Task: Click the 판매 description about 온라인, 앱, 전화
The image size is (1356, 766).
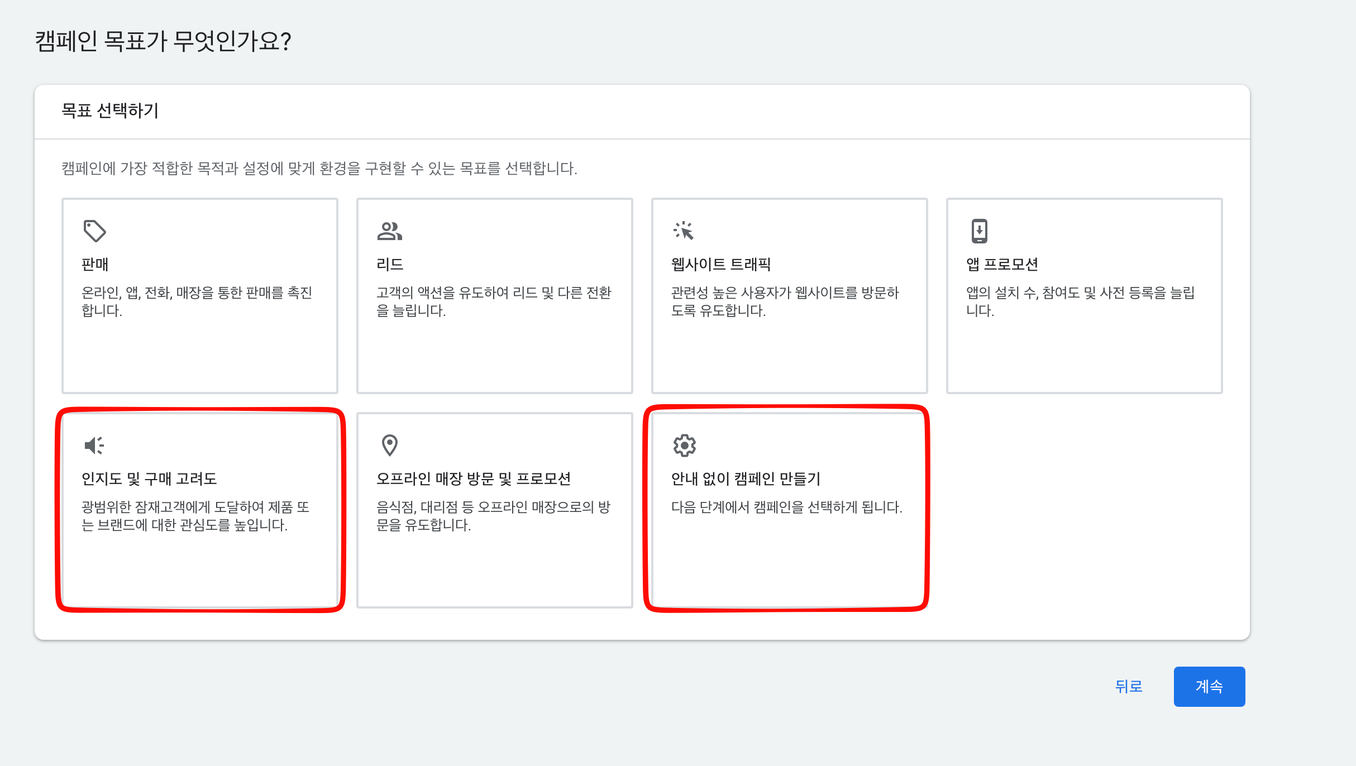Action: [x=197, y=301]
